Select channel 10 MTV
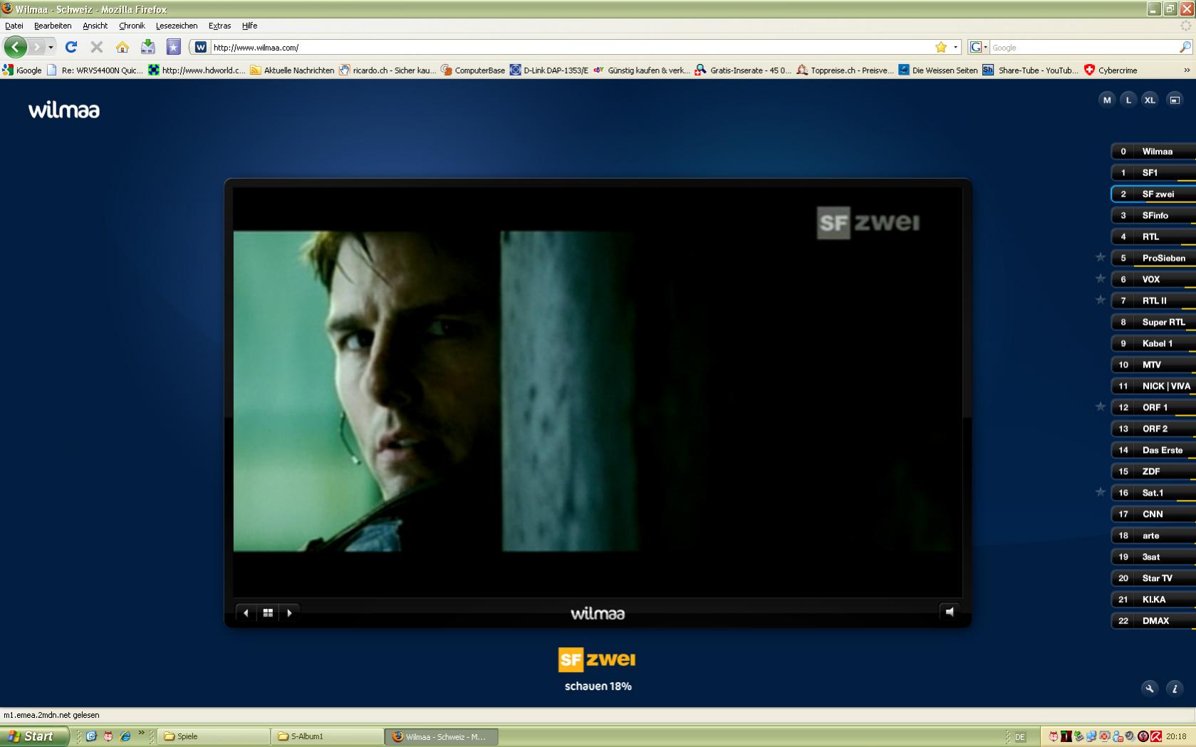The width and height of the screenshot is (1196, 747). [1153, 365]
